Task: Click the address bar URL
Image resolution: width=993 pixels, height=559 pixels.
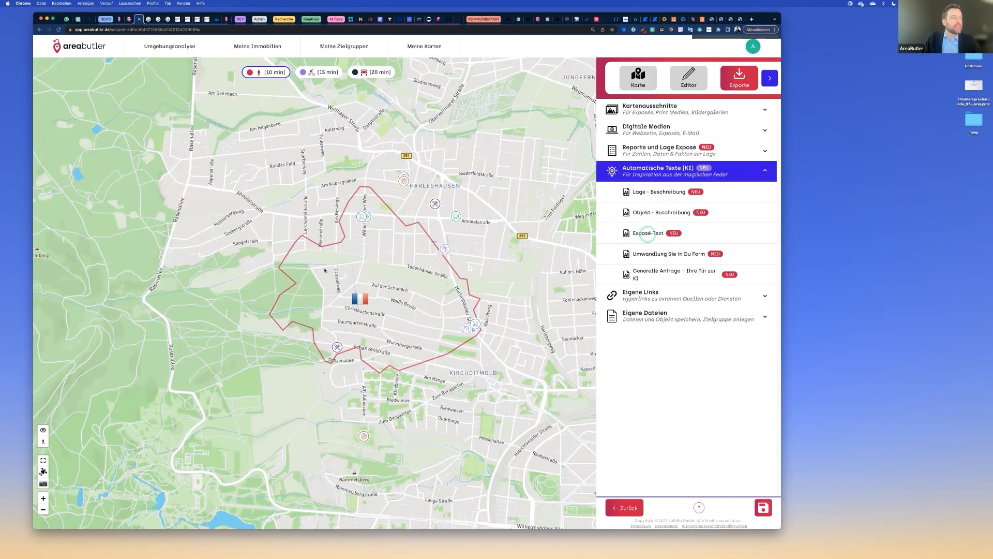Action: 138,30
